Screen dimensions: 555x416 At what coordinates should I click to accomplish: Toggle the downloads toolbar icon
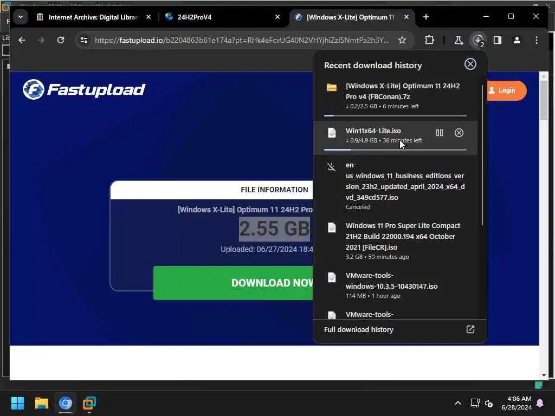(478, 40)
